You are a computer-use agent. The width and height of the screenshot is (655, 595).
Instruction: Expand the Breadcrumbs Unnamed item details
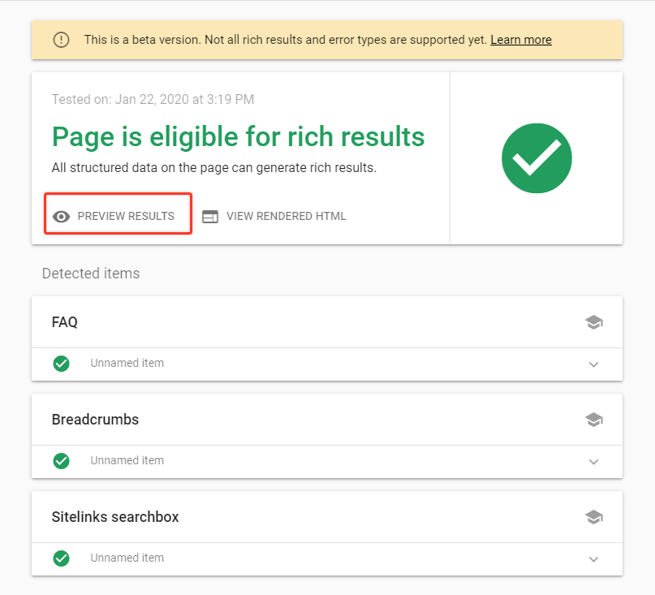click(x=593, y=461)
